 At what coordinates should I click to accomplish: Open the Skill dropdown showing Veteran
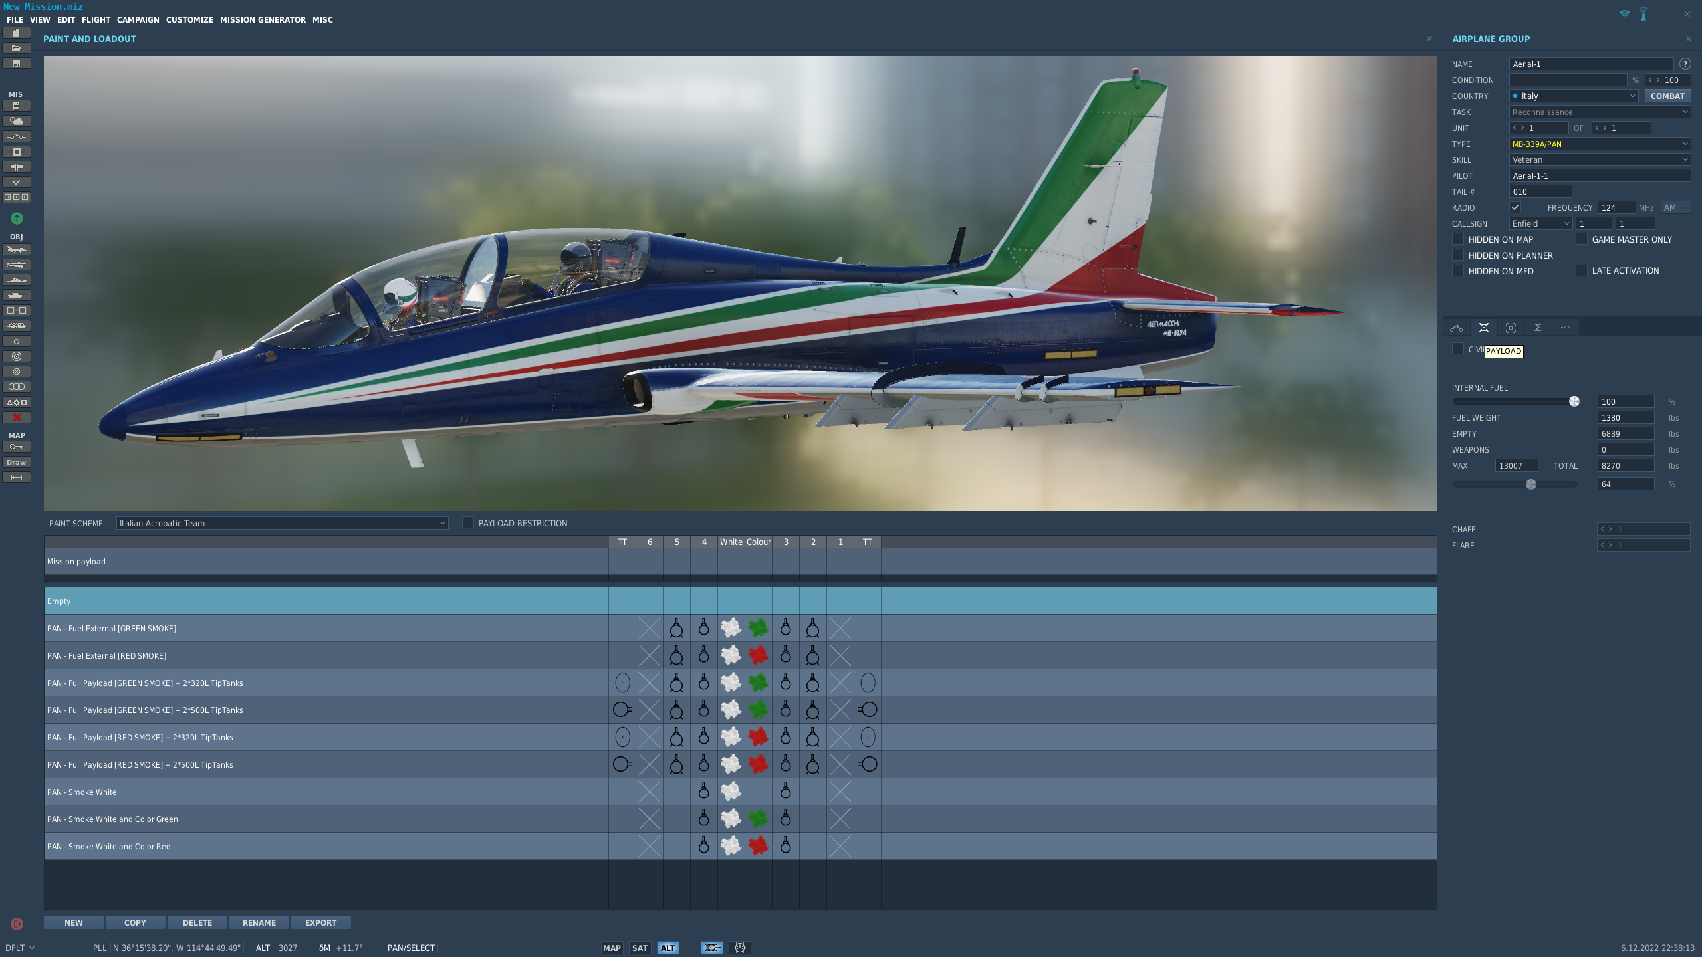pos(1600,159)
